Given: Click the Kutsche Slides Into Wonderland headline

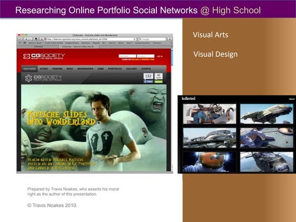Looking at the screenshot, I should [x=61, y=118].
